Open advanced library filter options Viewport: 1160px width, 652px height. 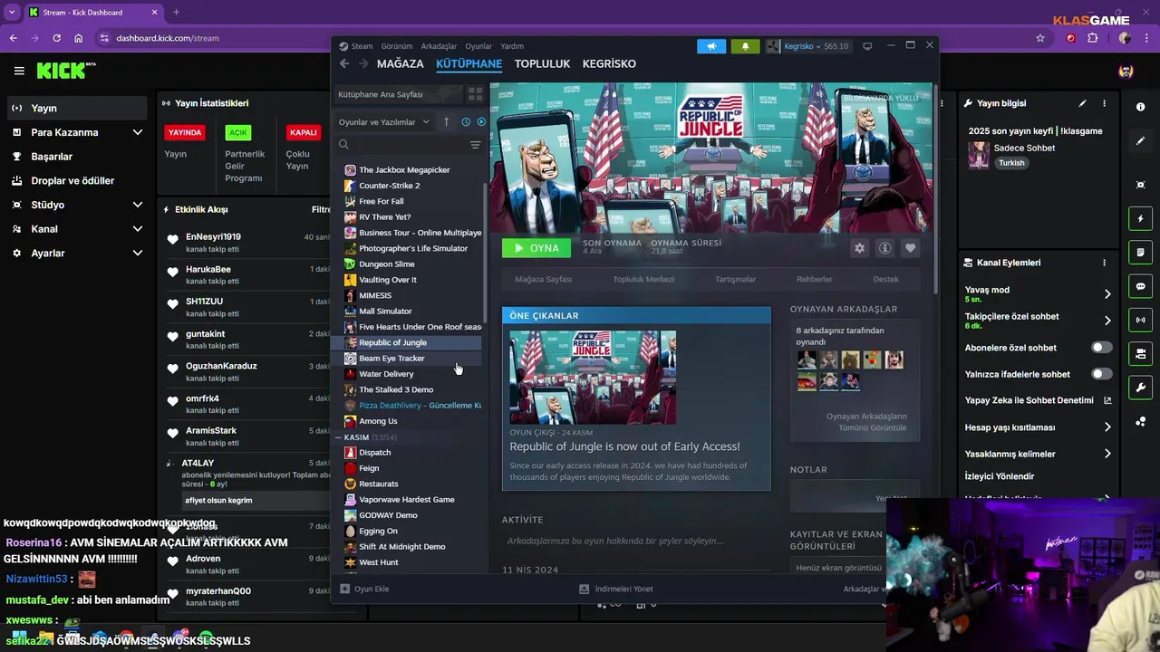[x=475, y=145]
